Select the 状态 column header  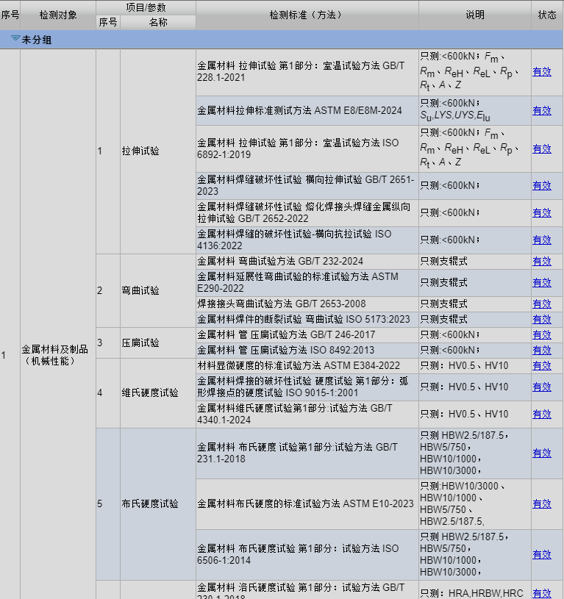[x=547, y=15]
